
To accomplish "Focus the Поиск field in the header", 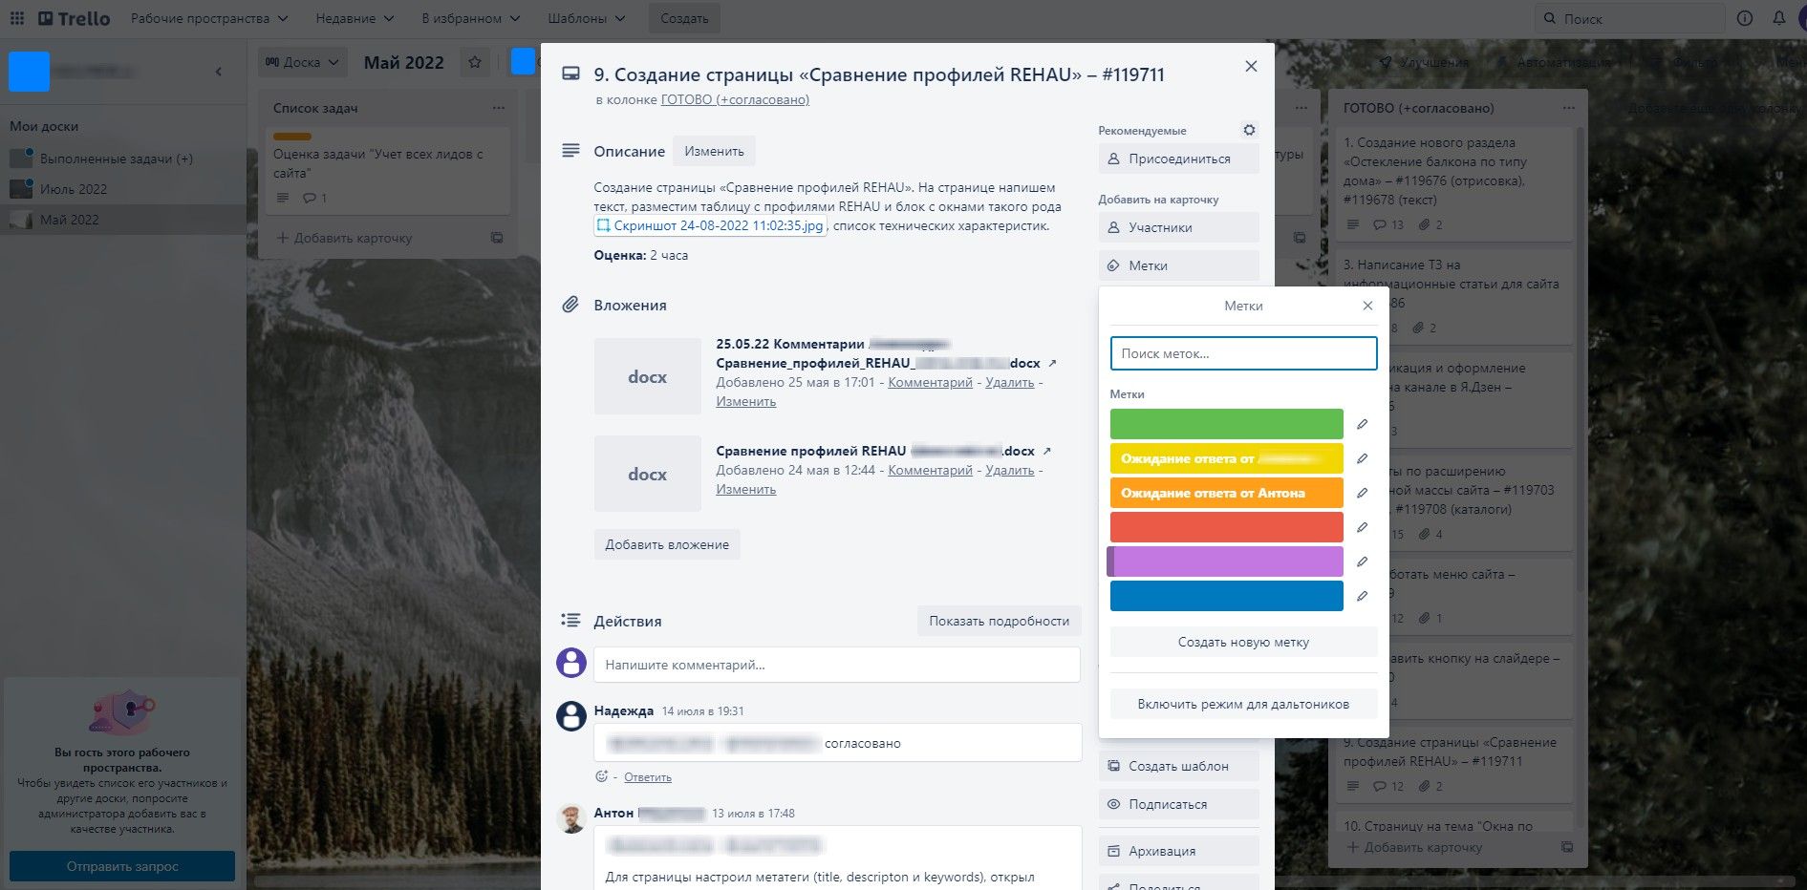I will pos(1629,18).
